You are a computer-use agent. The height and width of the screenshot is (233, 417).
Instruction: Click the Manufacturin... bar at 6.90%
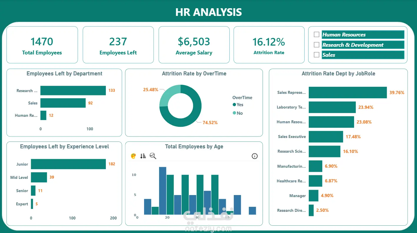click(x=316, y=166)
